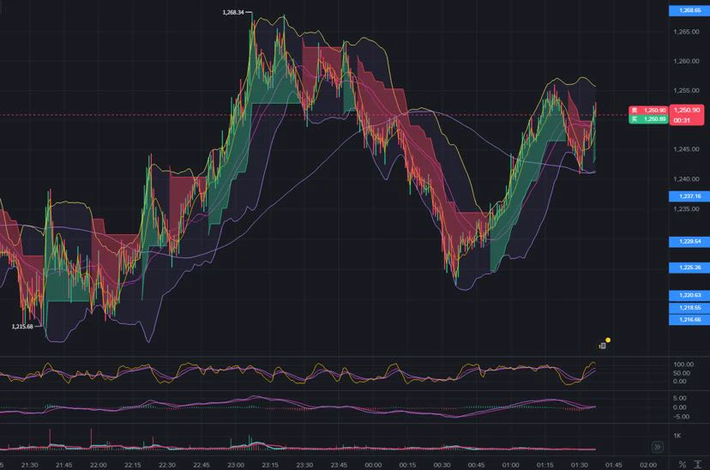Click the 1,215.68 low price marker
710x470 pixels.
tap(22, 327)
